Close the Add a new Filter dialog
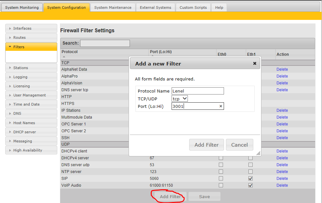Image resolution: width=322 pixels, height=203 pixels. [x=255, y=64]
